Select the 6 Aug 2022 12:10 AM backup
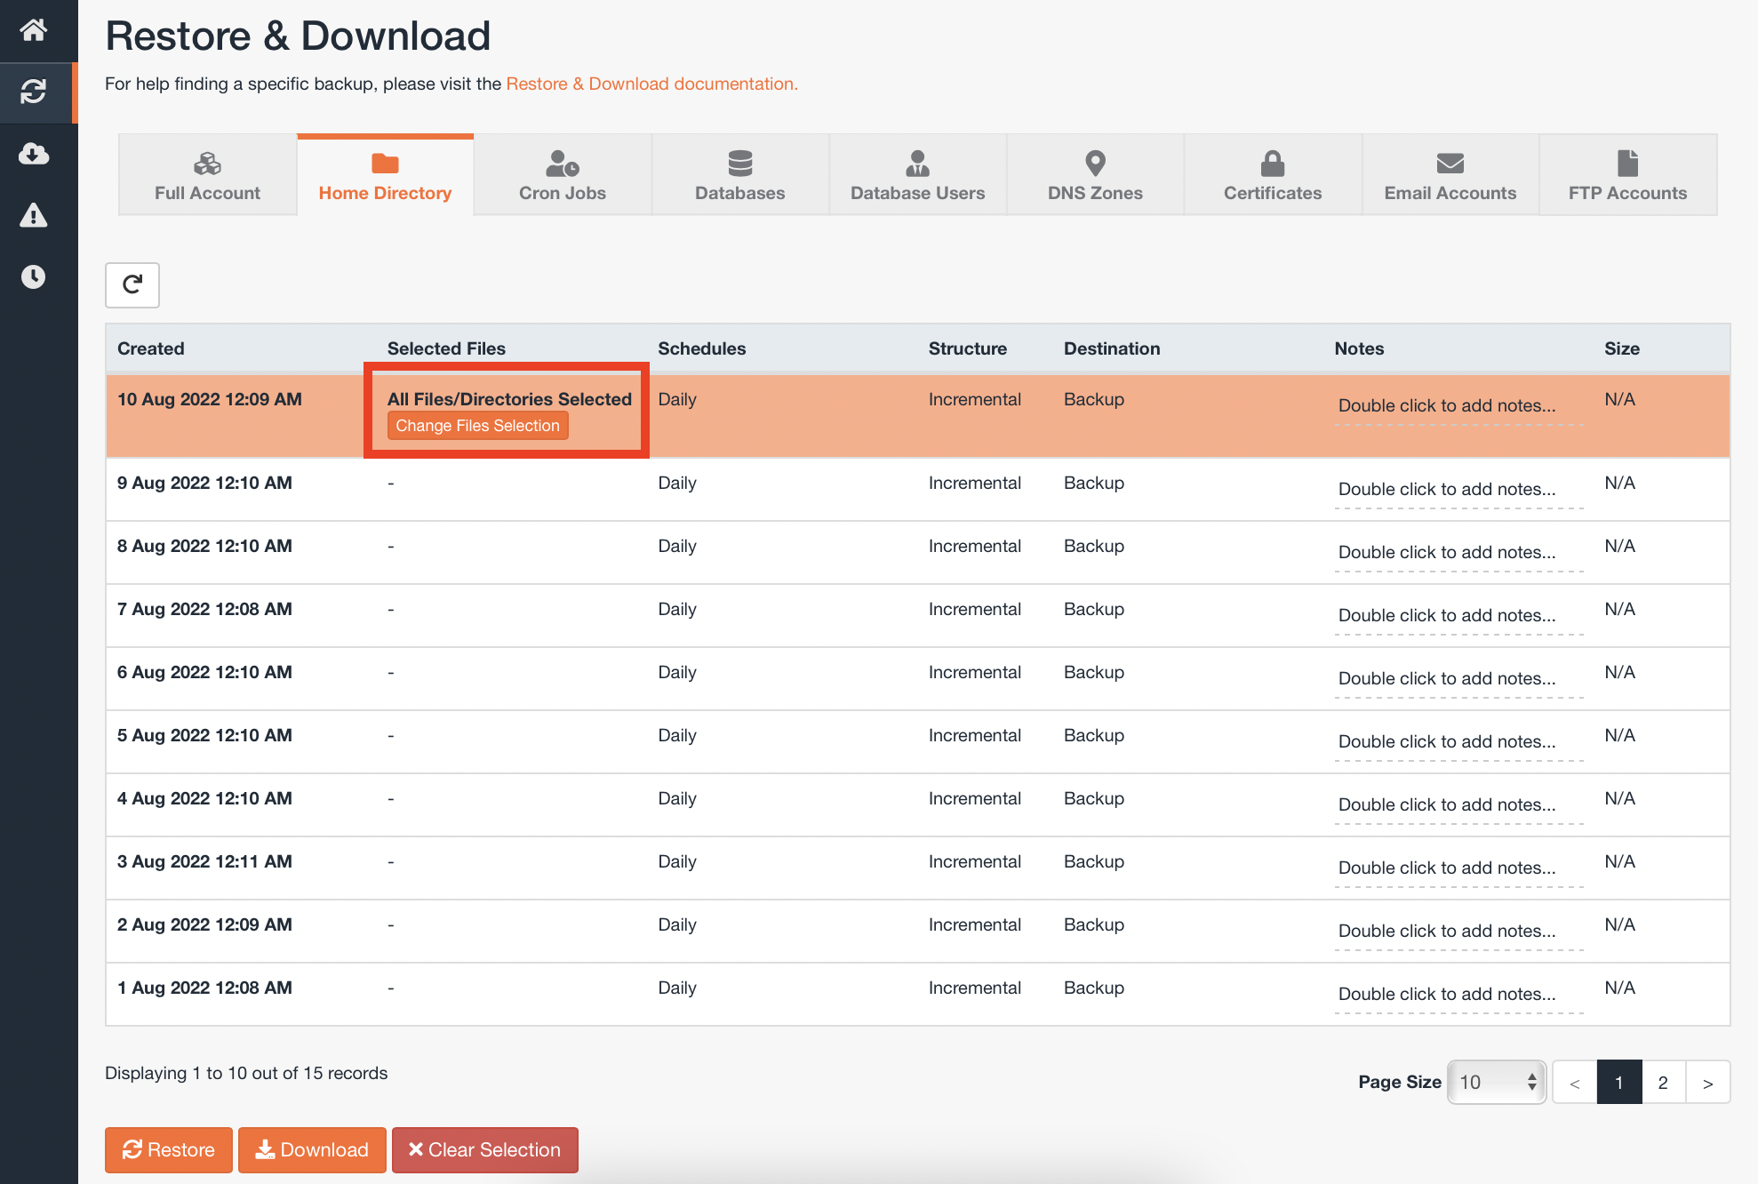This screenshot has width=1758, height=1184. (918, 679)
